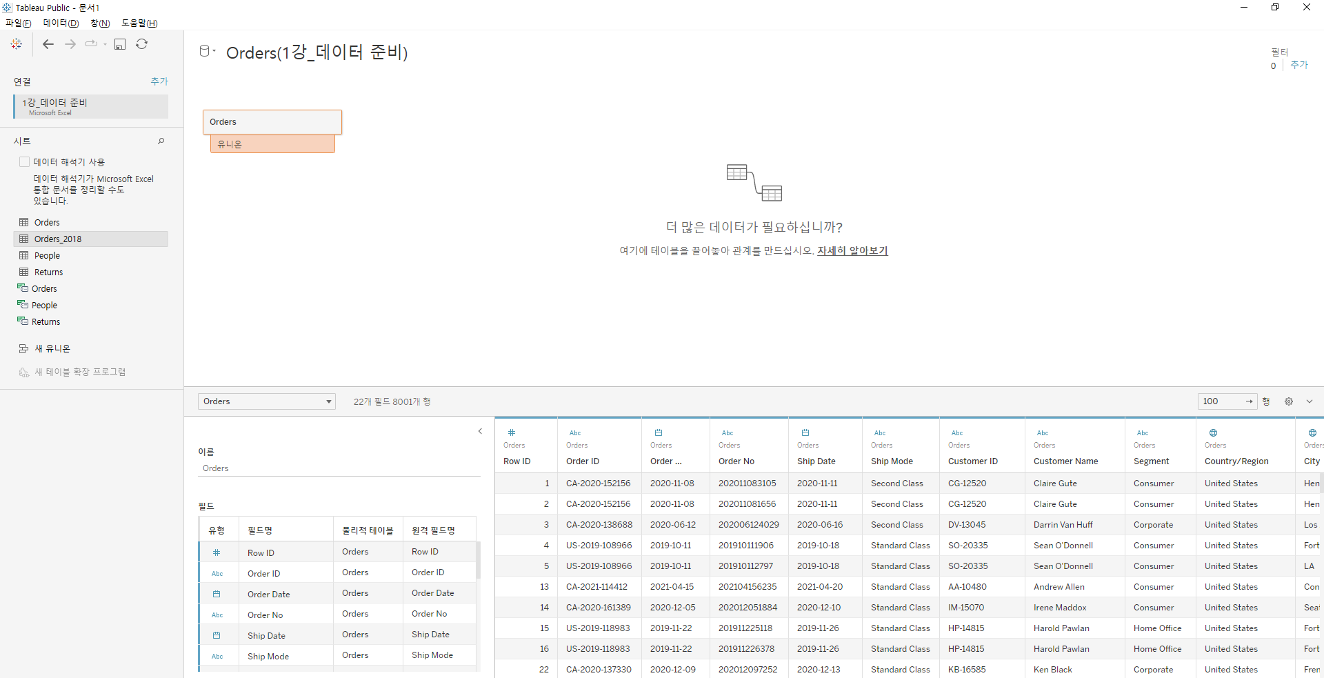Image resolution: width=1324 pixels, height=678 pixels.
Task: Change Order Date column calendar type icon
Action: pyautogui.click(x=659, y=433)
